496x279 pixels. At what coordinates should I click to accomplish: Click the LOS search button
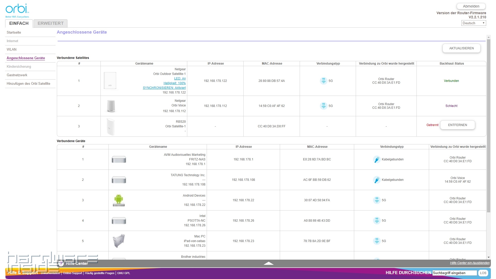point(483,273)
